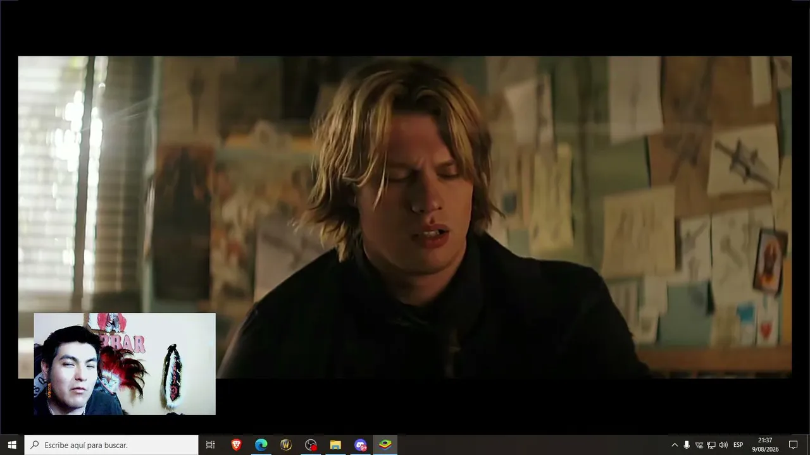
Task: Show hidden system tray icons
Action: tap(675, 445)
